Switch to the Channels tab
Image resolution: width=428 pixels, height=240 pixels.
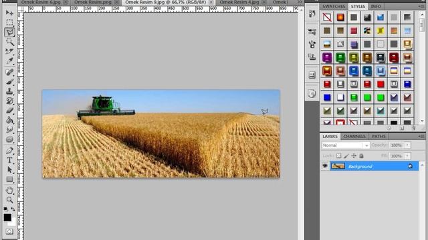[x=354, y=136]
